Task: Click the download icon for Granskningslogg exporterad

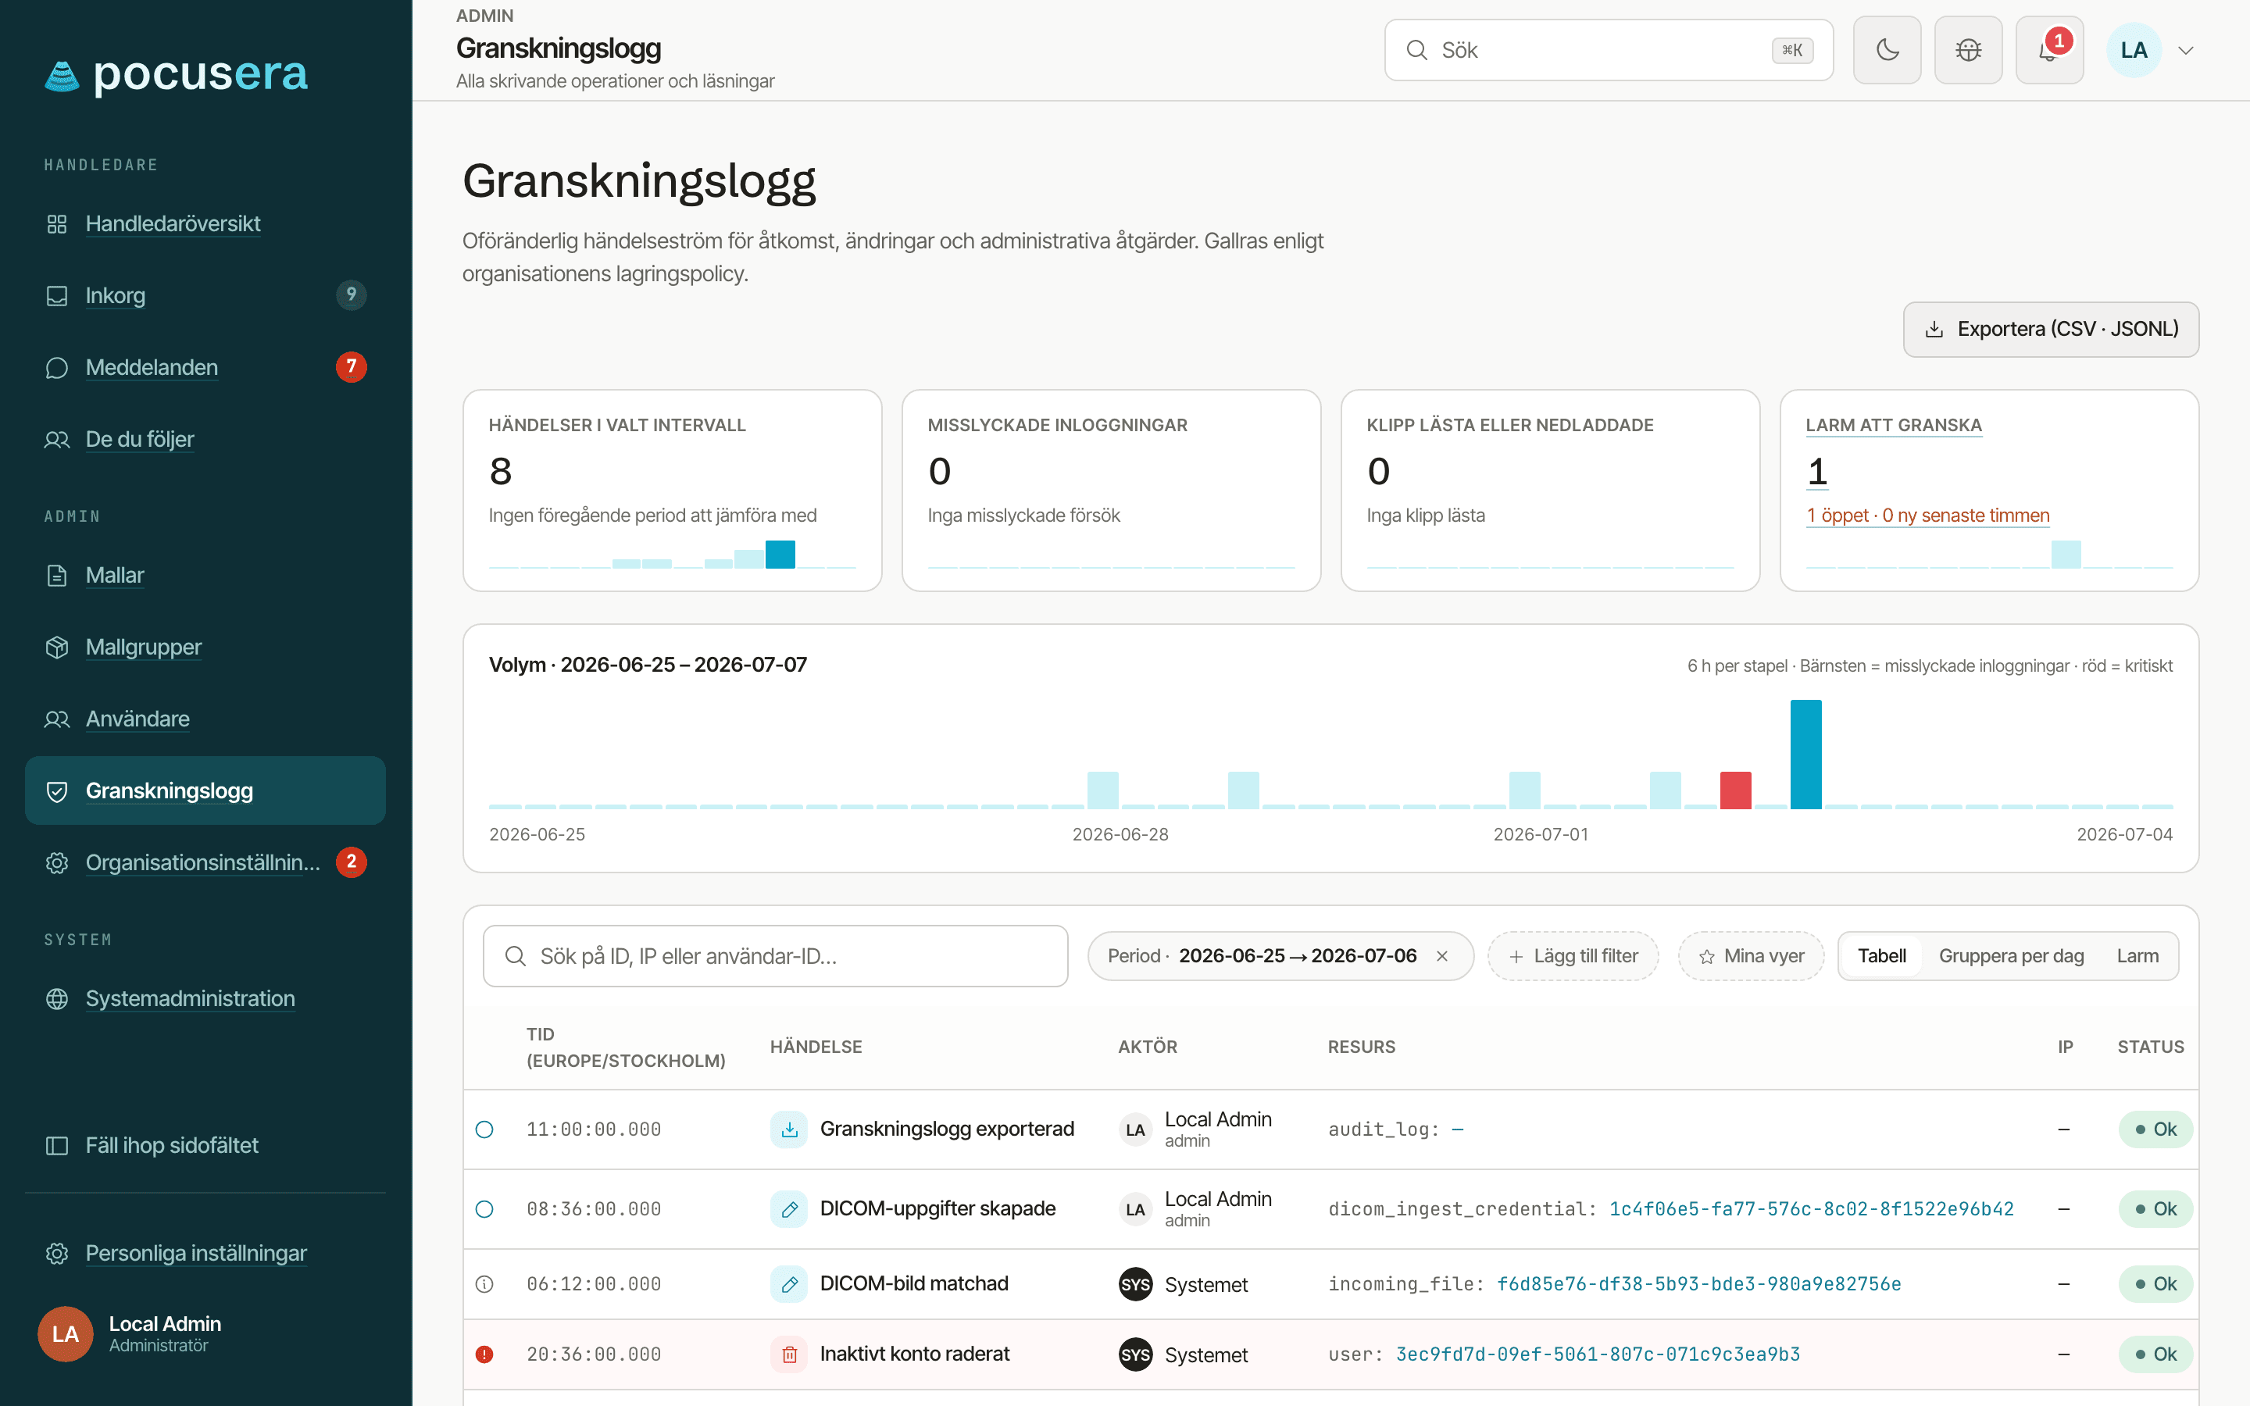Action: click(x=788, y=1129)
